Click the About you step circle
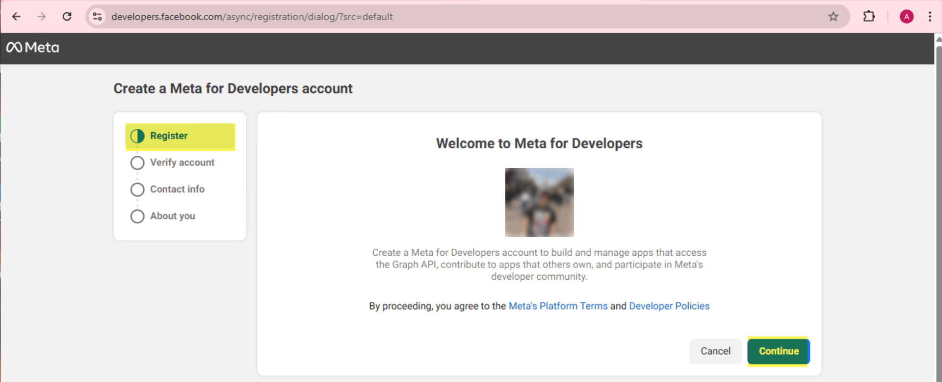The image size is (942, 382). tap(137, 216)
